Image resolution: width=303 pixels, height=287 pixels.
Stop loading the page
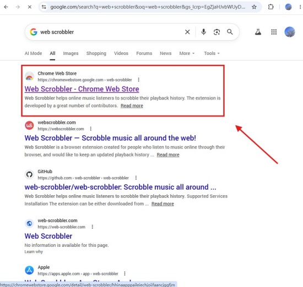point(30,7)
